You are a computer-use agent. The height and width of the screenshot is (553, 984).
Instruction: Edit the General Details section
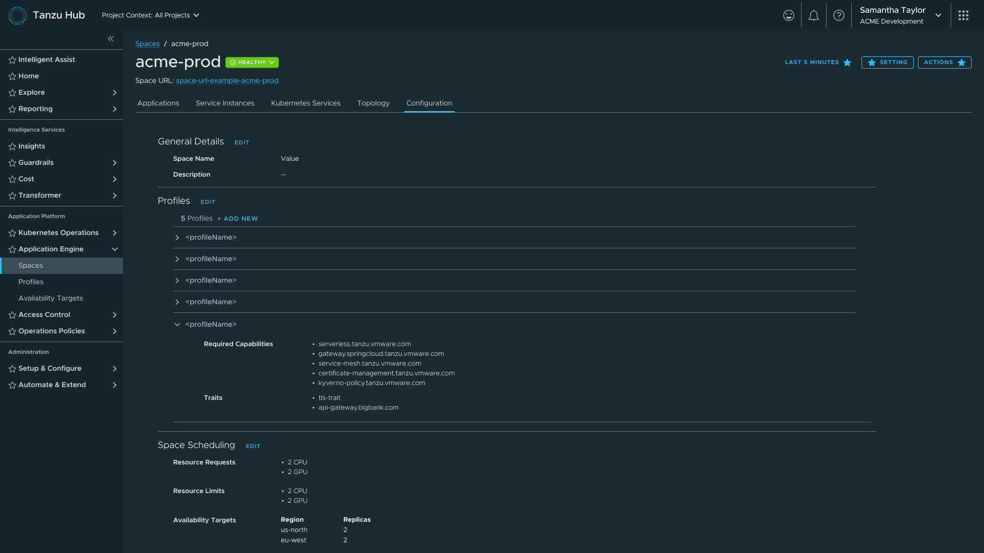click(242, 143)
